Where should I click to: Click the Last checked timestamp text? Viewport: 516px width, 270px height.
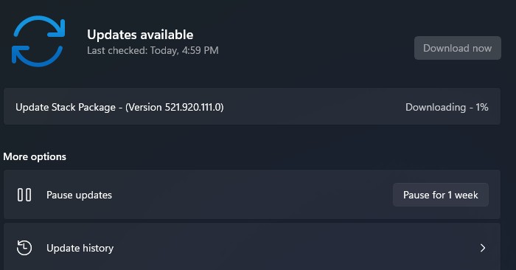point(153,50)
